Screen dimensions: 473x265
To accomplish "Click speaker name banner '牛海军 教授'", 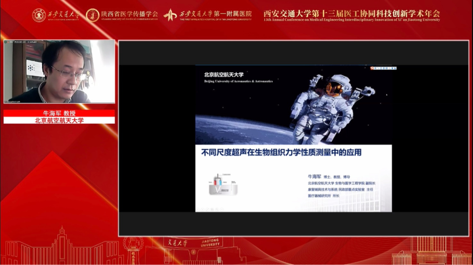I will [x=59, y=113].
